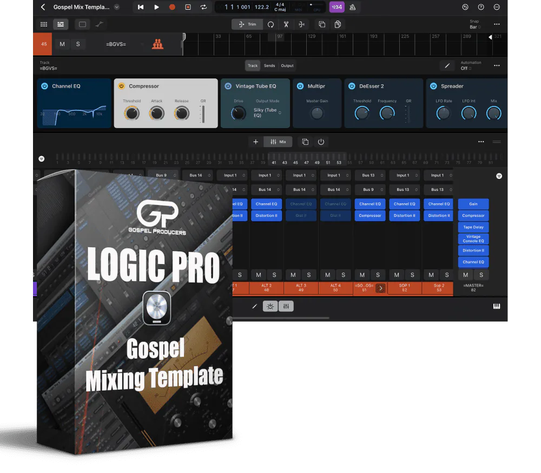Toggle Channel EQ power button
The width and height of the screenshot is (541, 473).
point(44,86)
